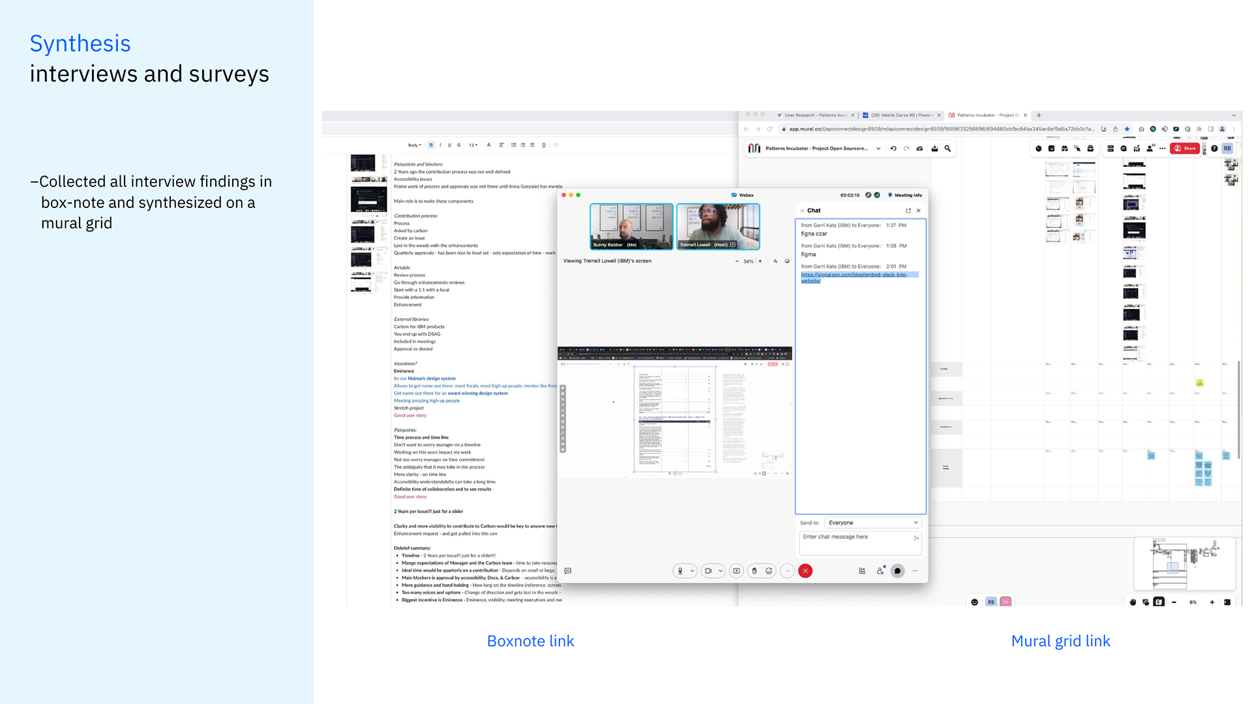Expand the Mural title dropdown chevron

point(878,149)
